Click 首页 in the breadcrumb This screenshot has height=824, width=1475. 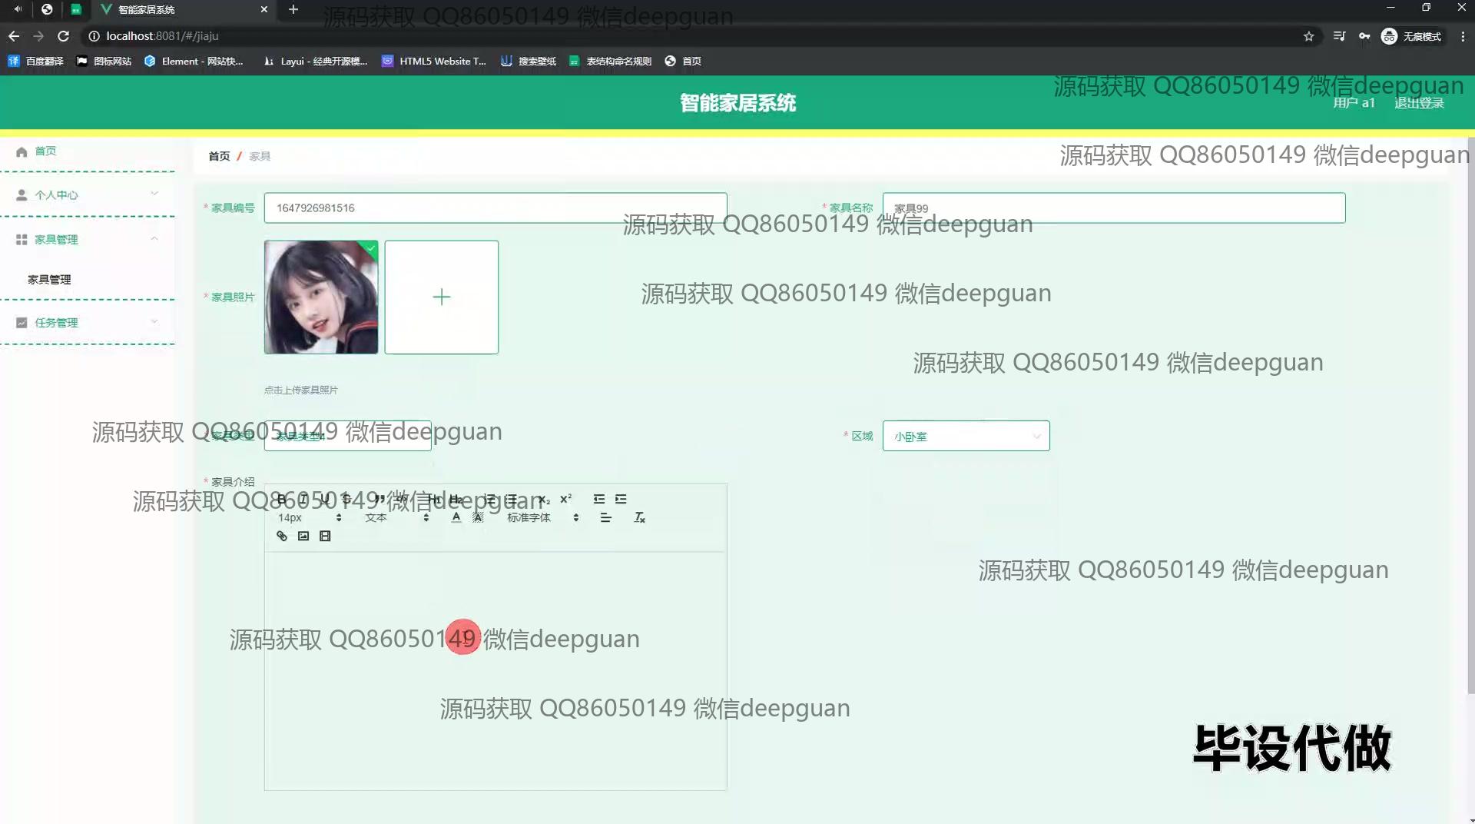pos(219,156)
